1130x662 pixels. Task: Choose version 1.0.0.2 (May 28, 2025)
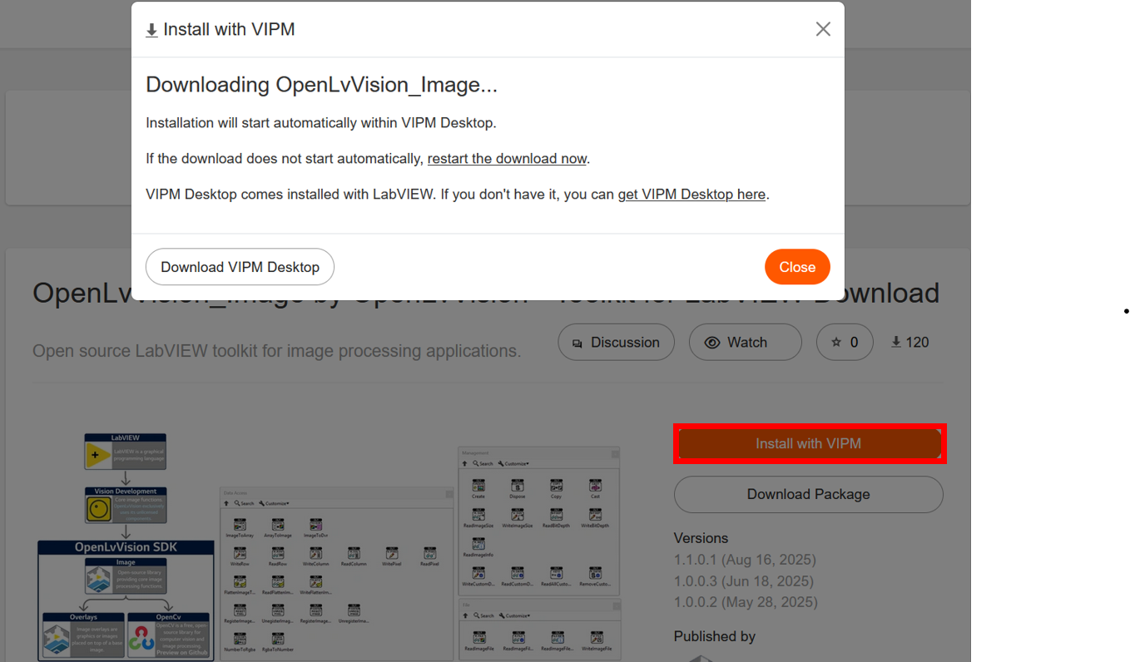click(x=745, y=601)
